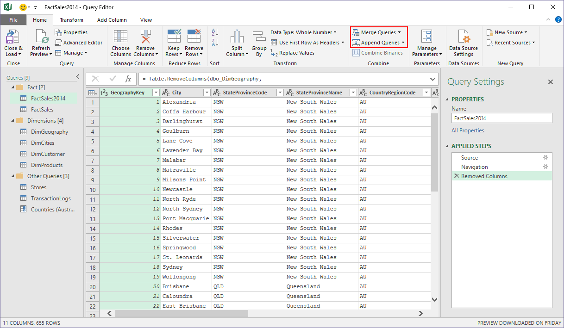
Task: Open the GeographyKey column filter dropdown
Action: [156, 93]
